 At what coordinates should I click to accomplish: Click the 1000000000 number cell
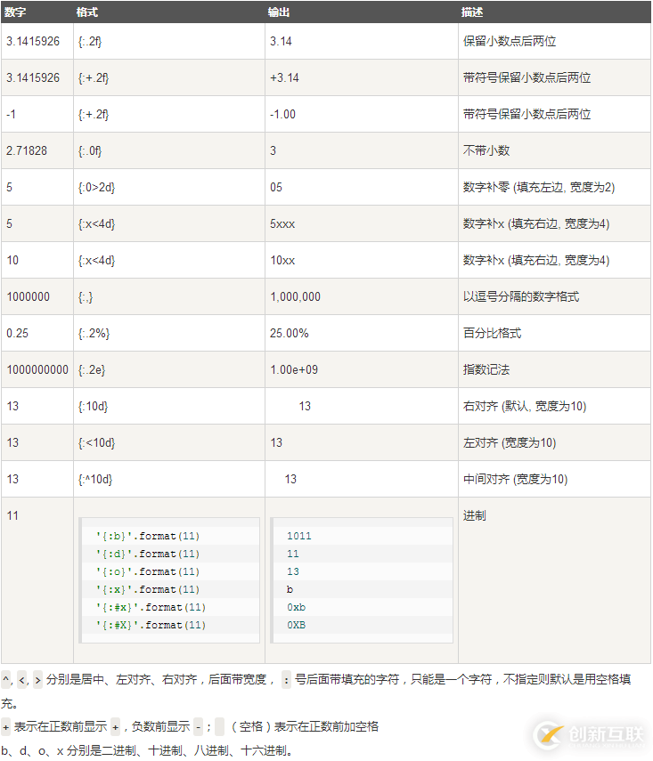point(37,370)
